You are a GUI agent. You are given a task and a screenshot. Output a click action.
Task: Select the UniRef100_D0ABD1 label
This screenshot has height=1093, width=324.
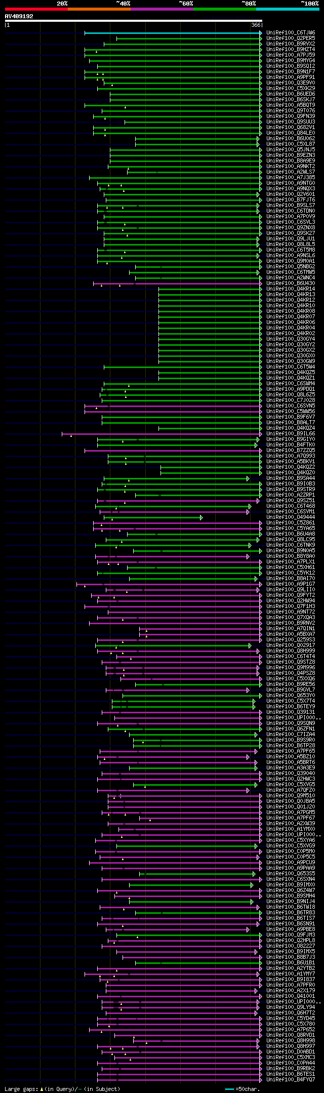pyautogui.click(x=291, y=1052)
